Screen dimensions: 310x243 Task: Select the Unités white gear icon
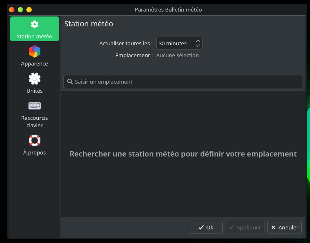coord(35,79)
